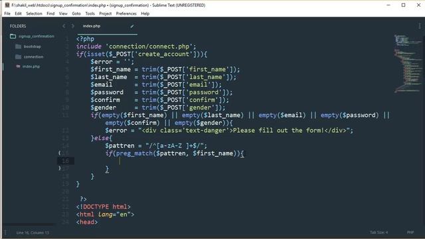
Task: Place cursor on the <?php opening tag
Action: pos(86,39)
